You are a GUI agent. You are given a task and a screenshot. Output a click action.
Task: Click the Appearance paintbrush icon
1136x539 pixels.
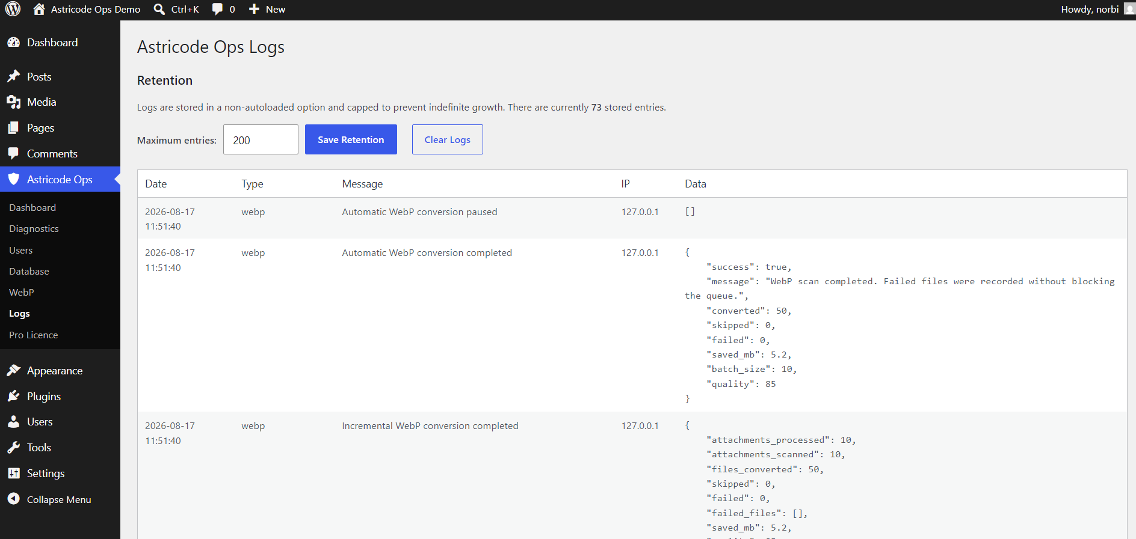[x=13, y=371]
